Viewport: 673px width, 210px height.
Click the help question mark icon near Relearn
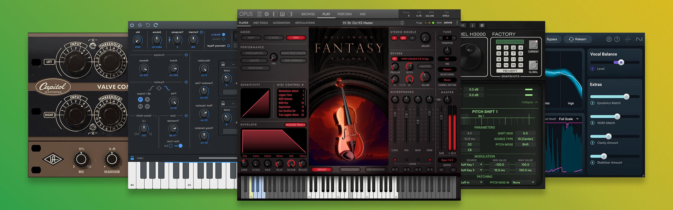pos(617,39)
